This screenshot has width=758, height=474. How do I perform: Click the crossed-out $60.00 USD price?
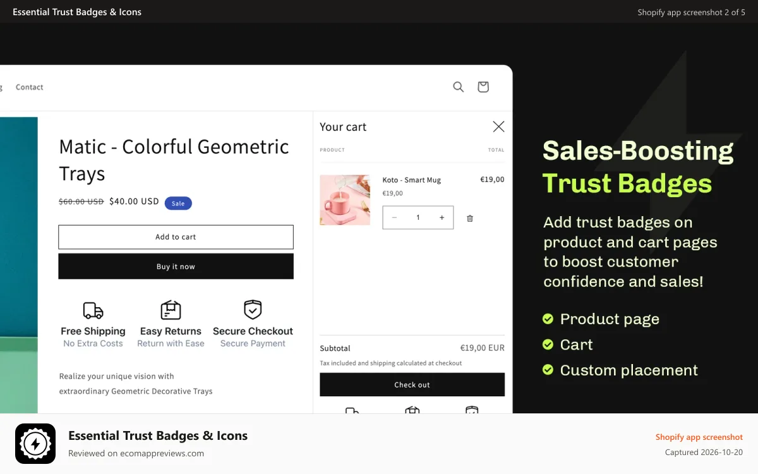pos(81,202)
